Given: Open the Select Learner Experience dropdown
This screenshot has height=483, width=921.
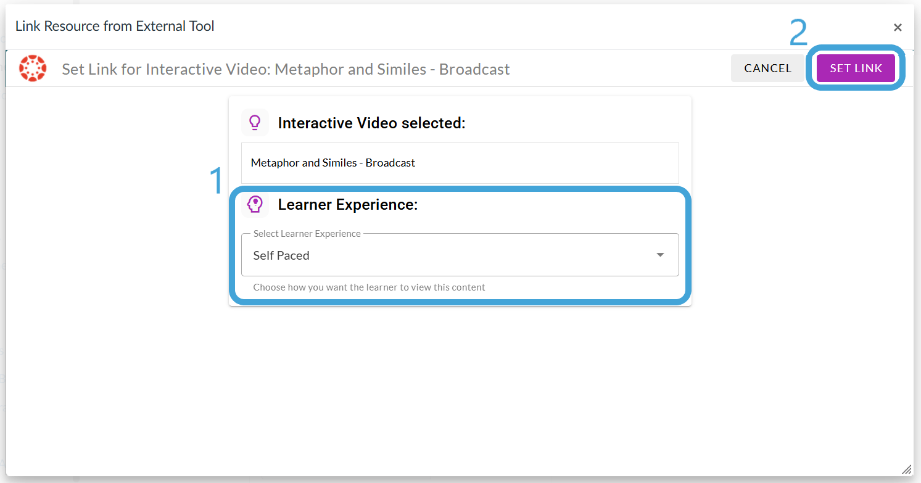Looking at the screenshot, I should point(460,255).
